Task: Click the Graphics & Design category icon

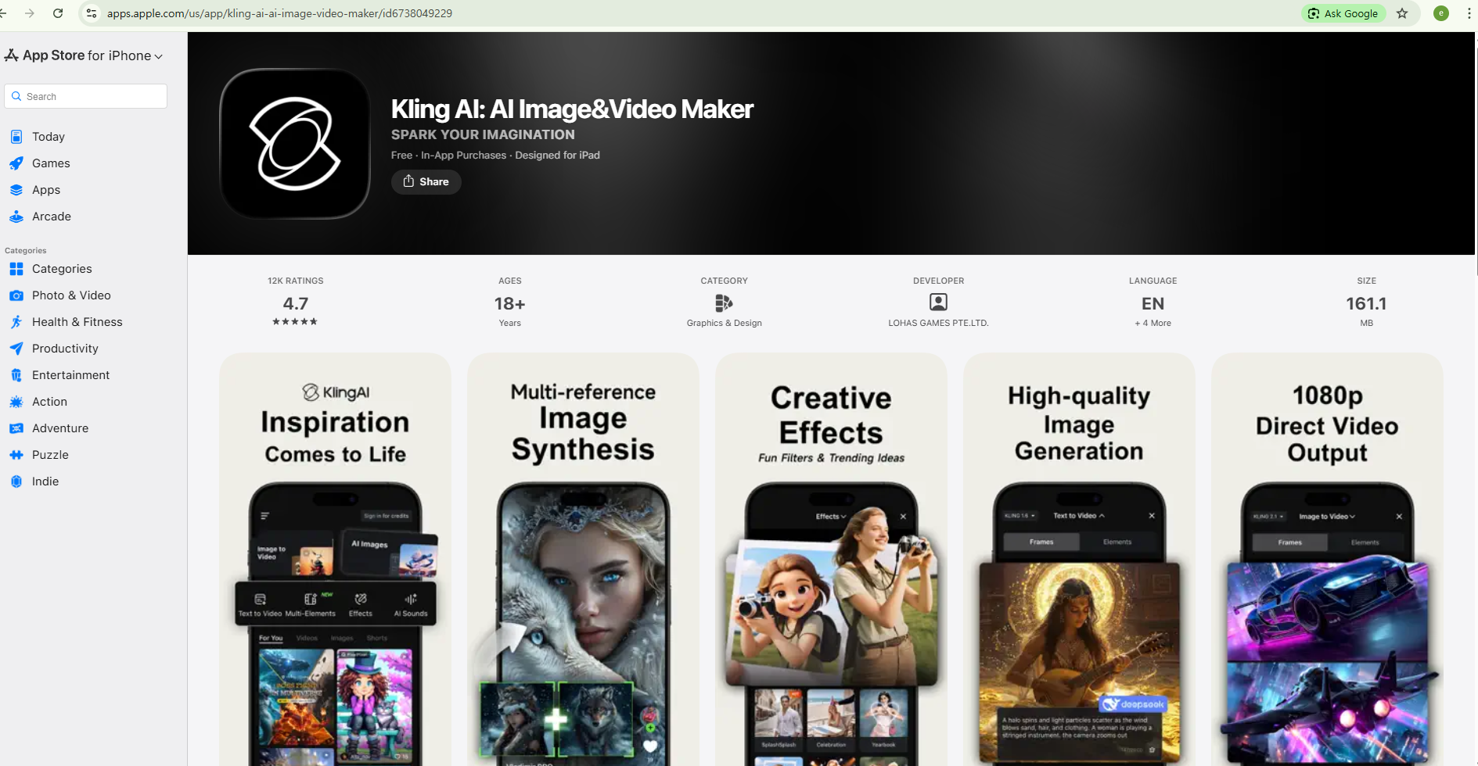Action: click(x=724, y=302)
